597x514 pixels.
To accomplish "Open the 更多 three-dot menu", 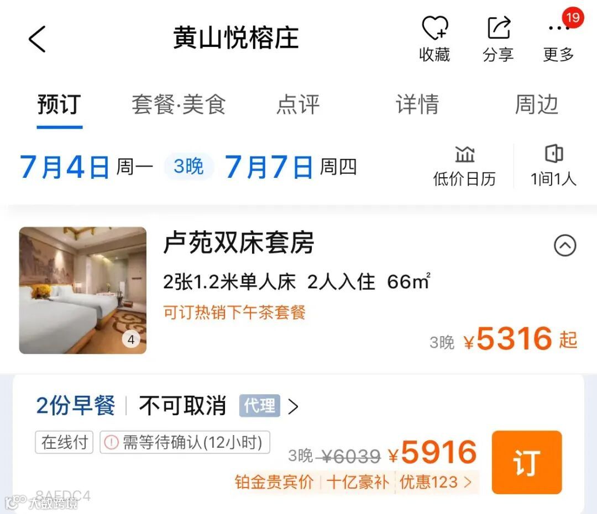I will click(558, 39).
